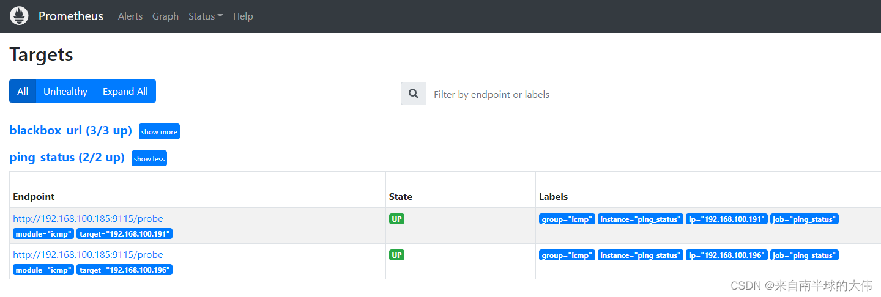Open probe endpoint for target 192.168.100.196
Screen dimensions: 881x297
tap(88, 254)
